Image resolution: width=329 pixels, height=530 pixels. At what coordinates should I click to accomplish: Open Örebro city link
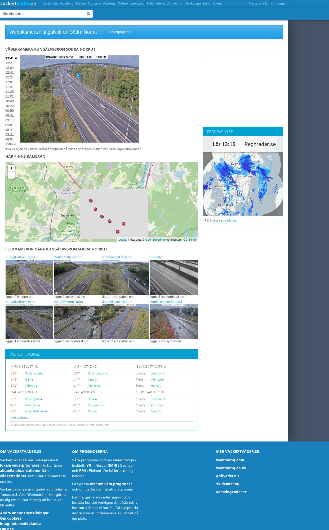click(123, 3)
